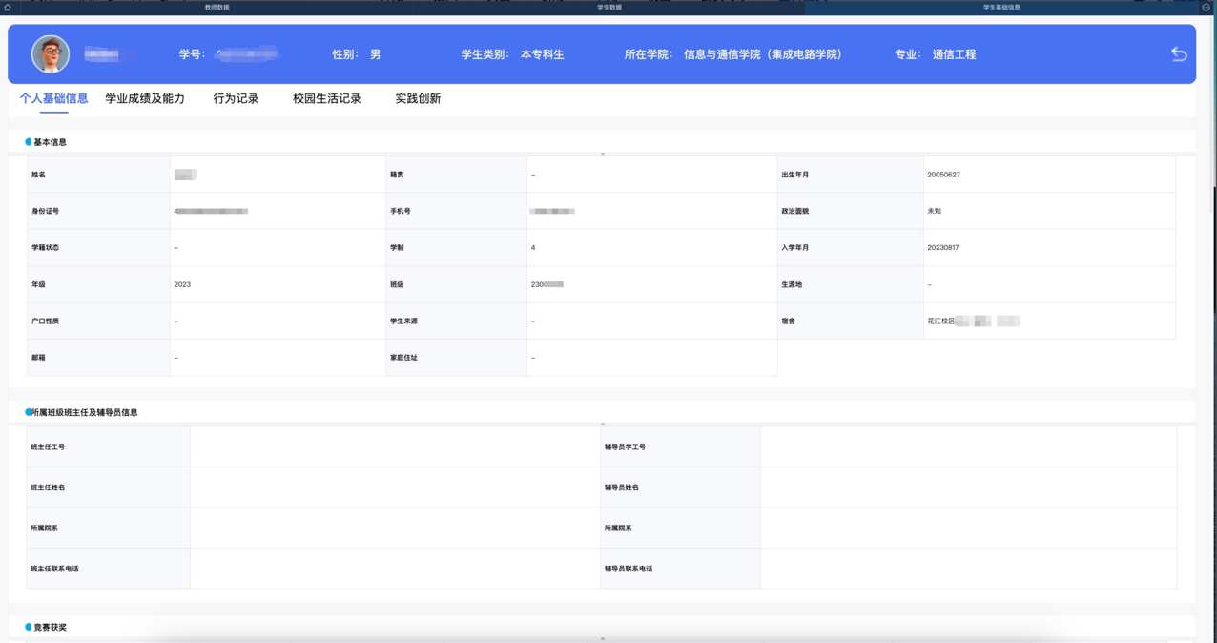Click the home icon in top-left corner
1217x643 pixels.
8,7
